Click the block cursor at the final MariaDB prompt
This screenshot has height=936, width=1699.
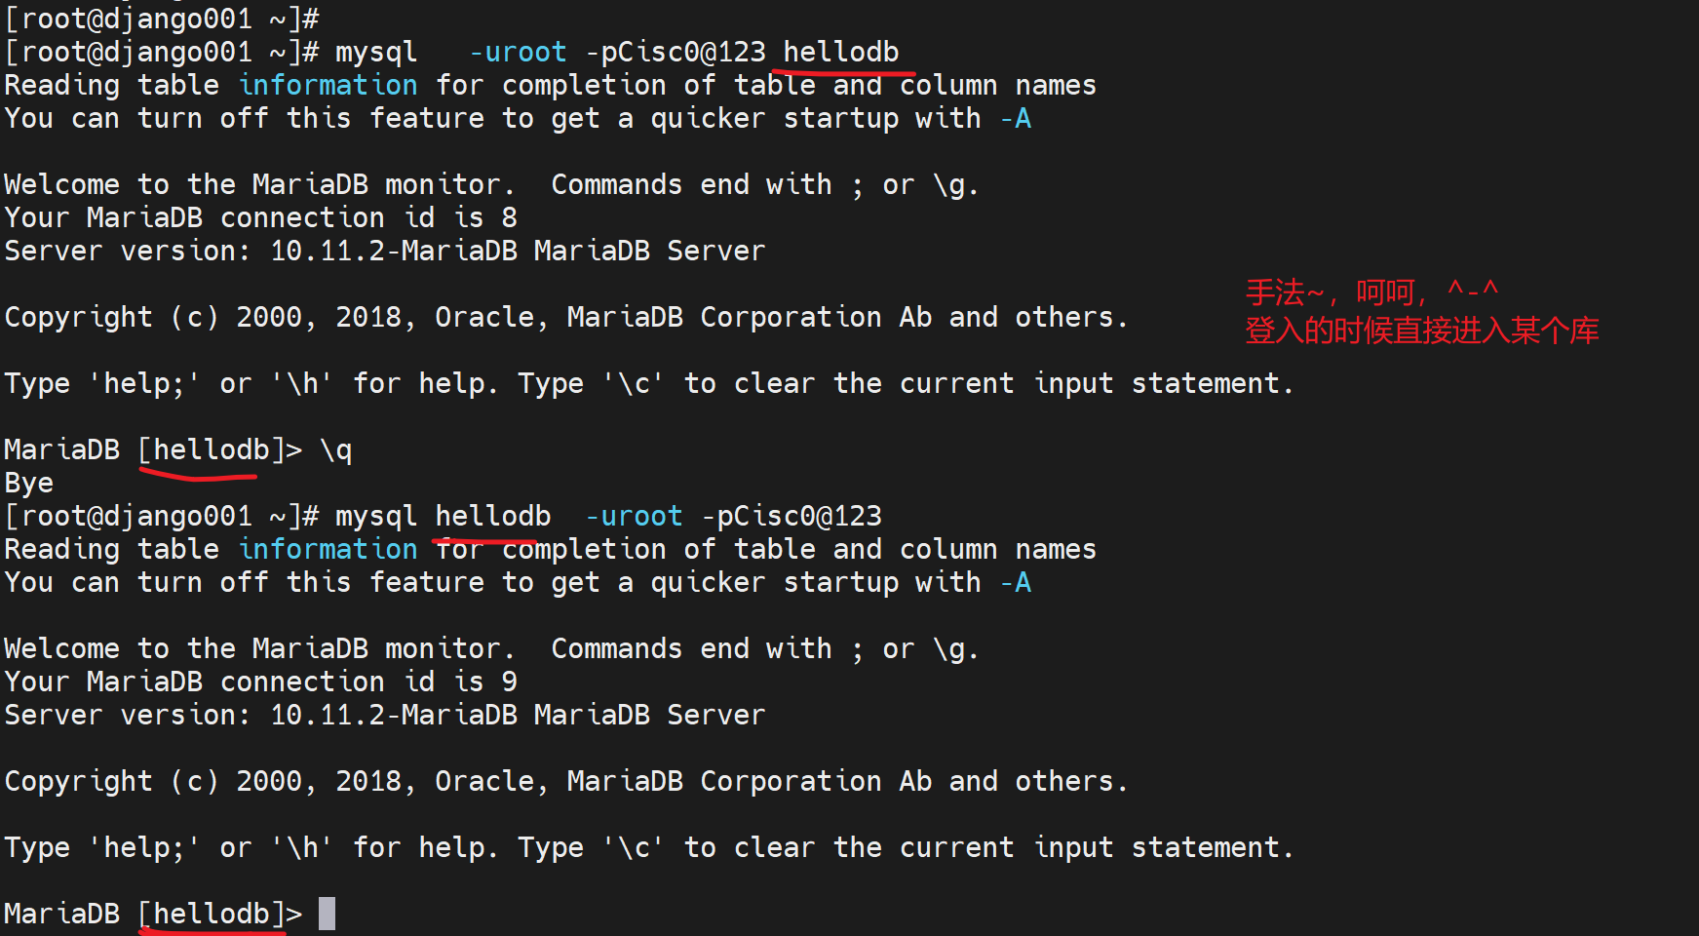click(x=328, y=914)
